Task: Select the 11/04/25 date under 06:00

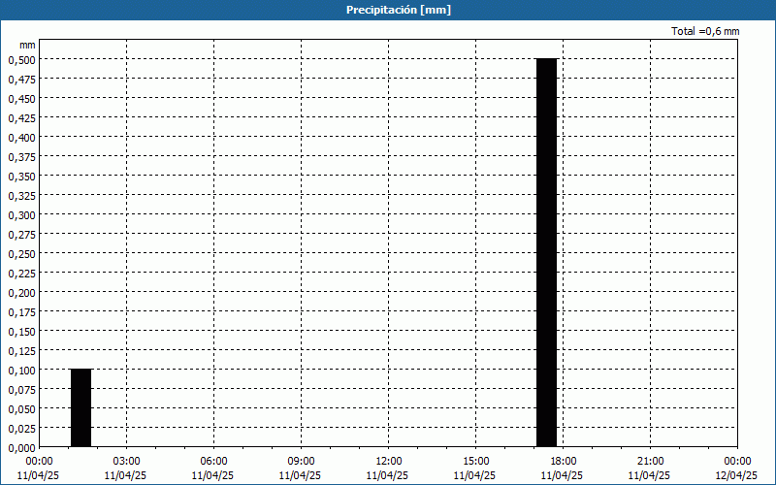Action: coord(212,475)
